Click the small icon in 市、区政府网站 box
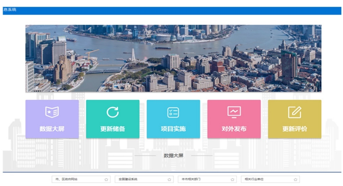 pos(106,179)
